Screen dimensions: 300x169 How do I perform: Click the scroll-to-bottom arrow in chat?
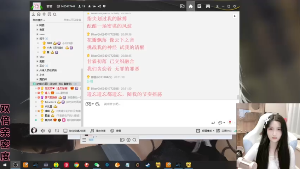tap(235, 16)
